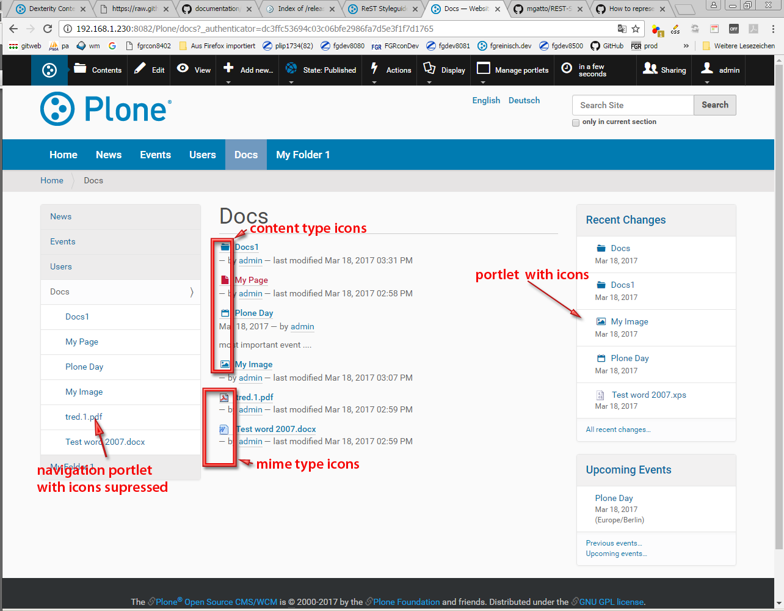Open the 'All recent changes…' link
The image size is (784, 611).
coord(618,430)
